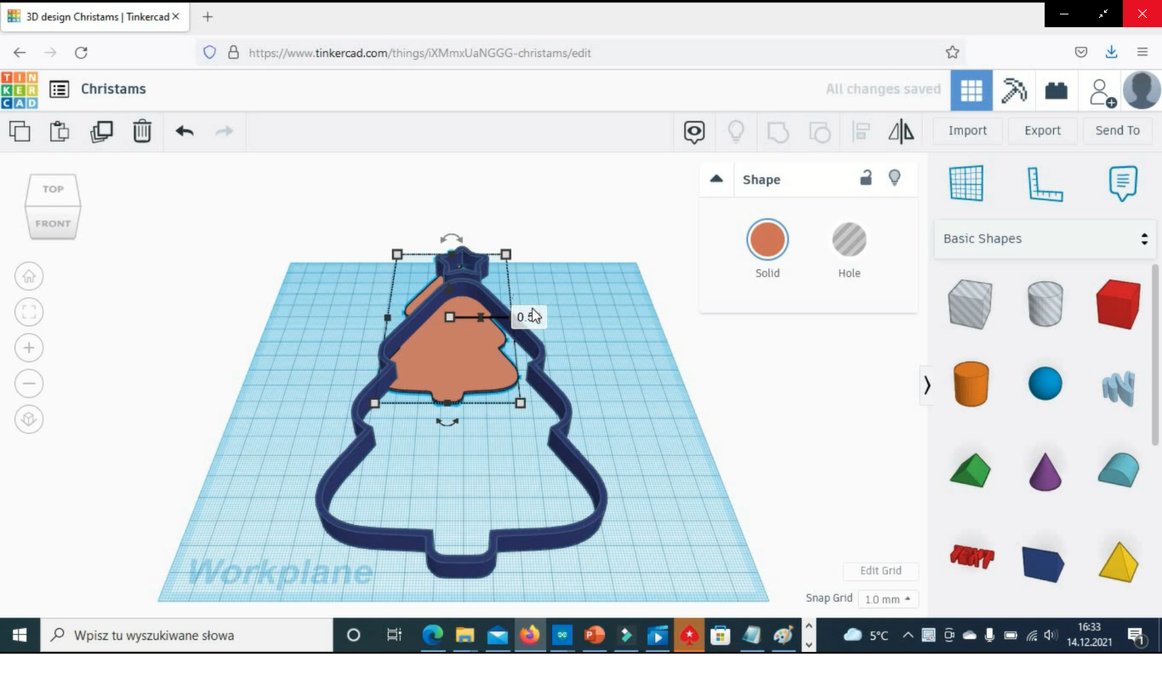The width and height of the screenshot is (1162, 680).
Task: Redo the last undone action
Action: (x=225, y=131)
